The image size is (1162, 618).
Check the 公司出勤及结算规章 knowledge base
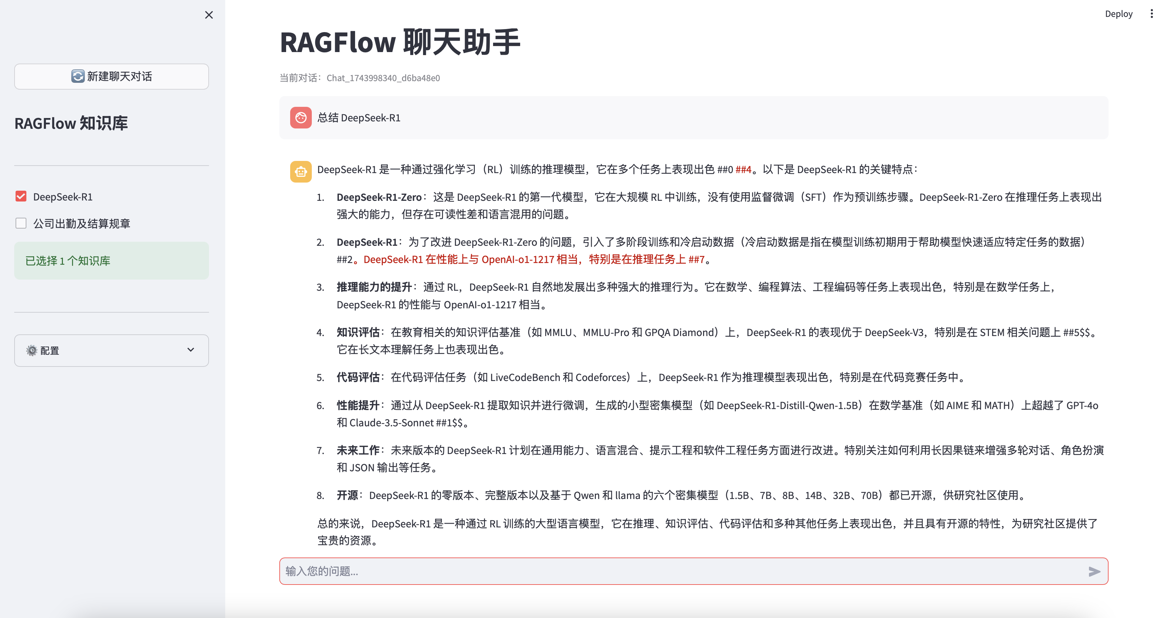21,223
